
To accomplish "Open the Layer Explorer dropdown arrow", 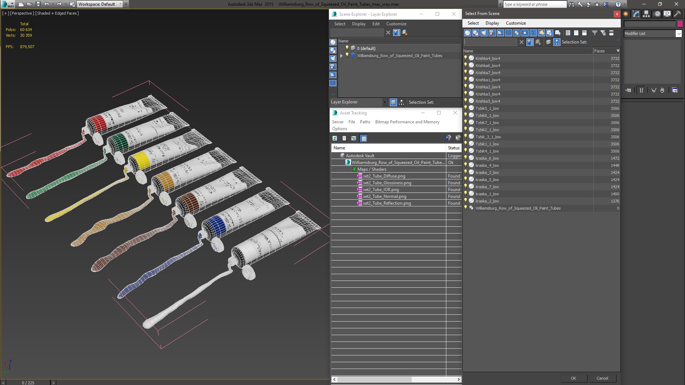I will point(385,102).
